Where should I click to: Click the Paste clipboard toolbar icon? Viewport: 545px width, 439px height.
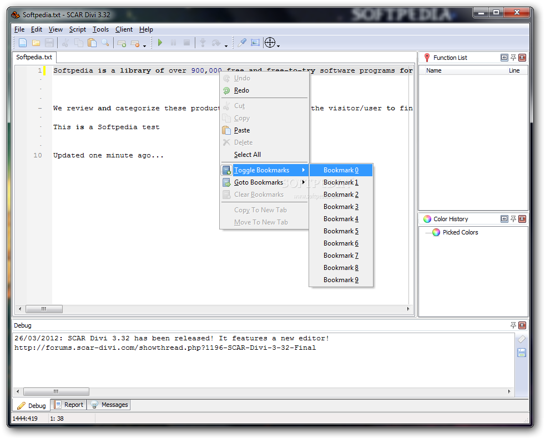tap(92, 43)
